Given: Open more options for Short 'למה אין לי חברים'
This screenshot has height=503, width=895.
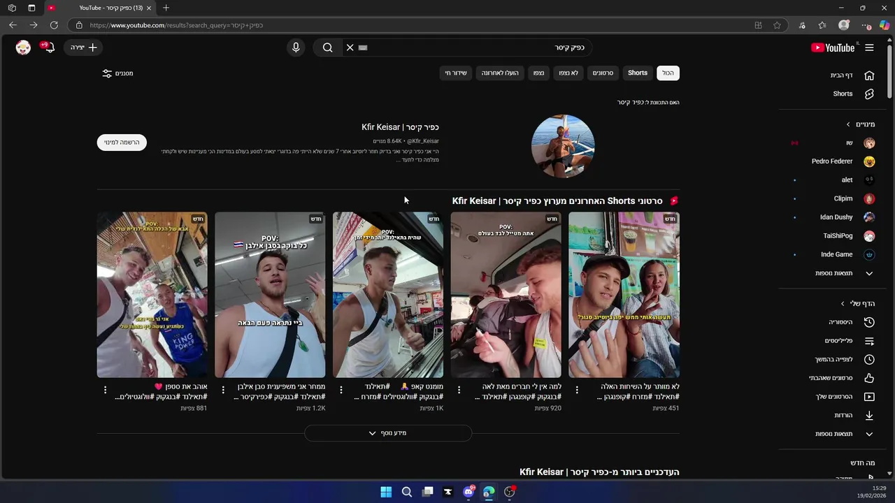Looking at the screenshot, I should [459, 390].
